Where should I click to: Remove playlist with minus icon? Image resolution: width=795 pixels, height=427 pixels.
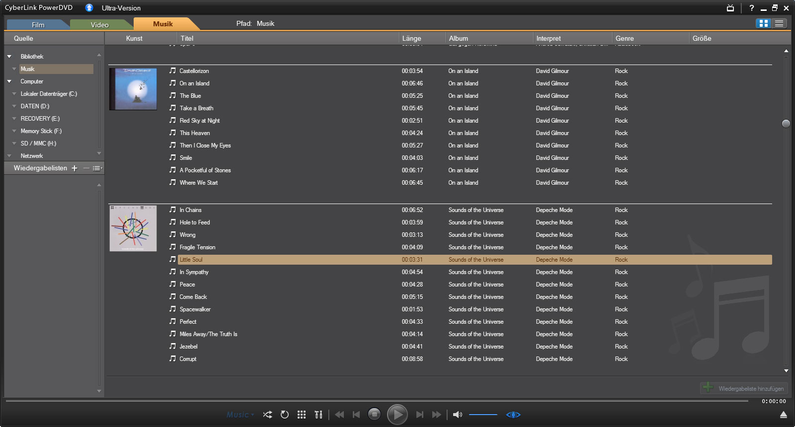(86, 168)
